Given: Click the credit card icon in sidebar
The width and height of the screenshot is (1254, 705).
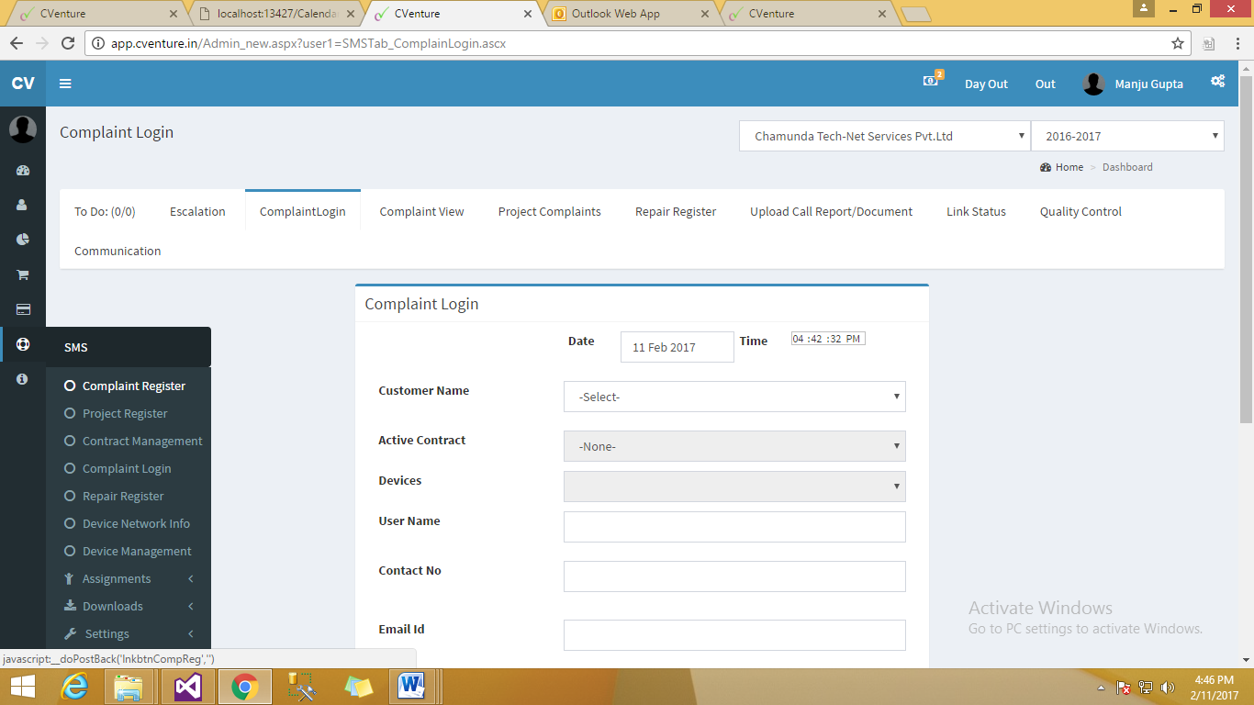Looking at the screenshot, I should coord(23,309).
